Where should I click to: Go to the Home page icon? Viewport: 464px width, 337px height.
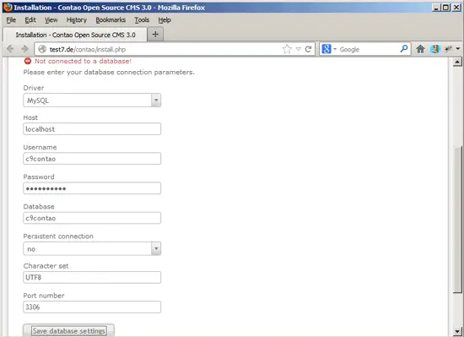point(420,49)
